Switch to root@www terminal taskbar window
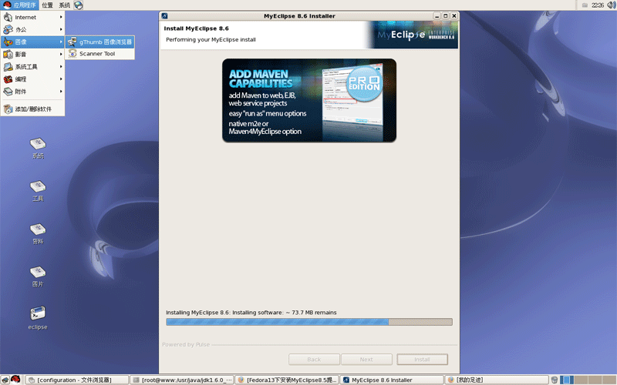The image size is (617, 385). point(182,380)
